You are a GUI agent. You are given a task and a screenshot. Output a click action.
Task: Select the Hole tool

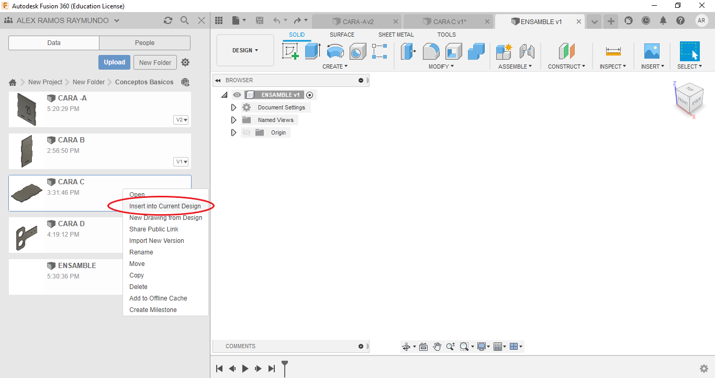point(357,51)
